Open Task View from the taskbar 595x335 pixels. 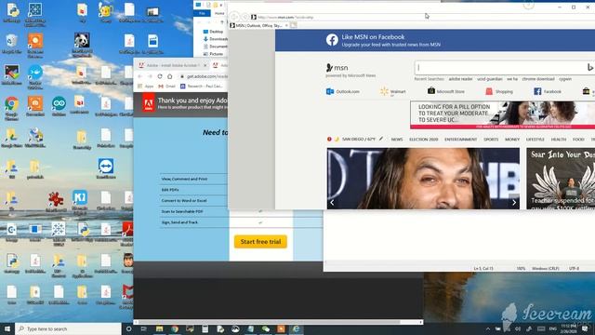[143, 328]
